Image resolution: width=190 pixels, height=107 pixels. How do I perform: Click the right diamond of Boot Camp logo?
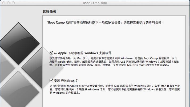(x=42, y=68)
